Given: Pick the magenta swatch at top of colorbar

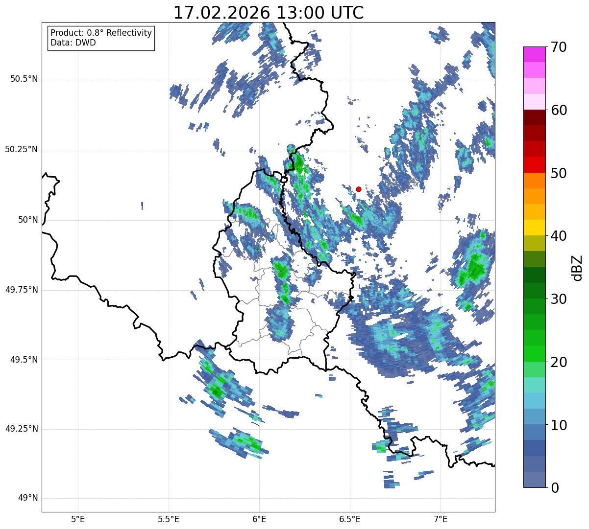Looking at the screenshot, I should (x=534, y=54).
